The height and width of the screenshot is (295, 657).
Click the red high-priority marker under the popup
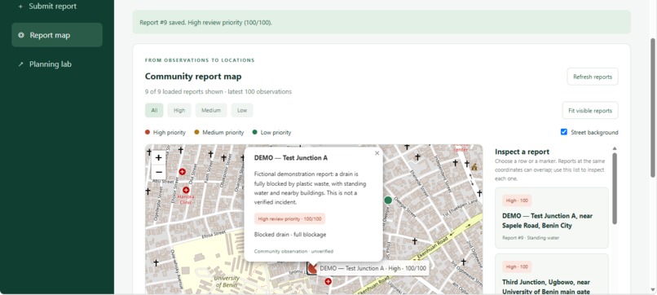coord(312,268)
